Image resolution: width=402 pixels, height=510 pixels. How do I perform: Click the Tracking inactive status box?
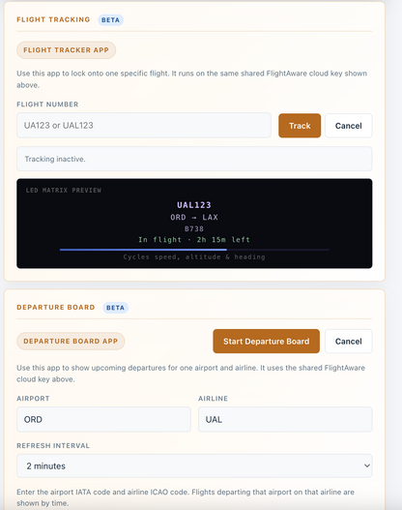[194, 159]
